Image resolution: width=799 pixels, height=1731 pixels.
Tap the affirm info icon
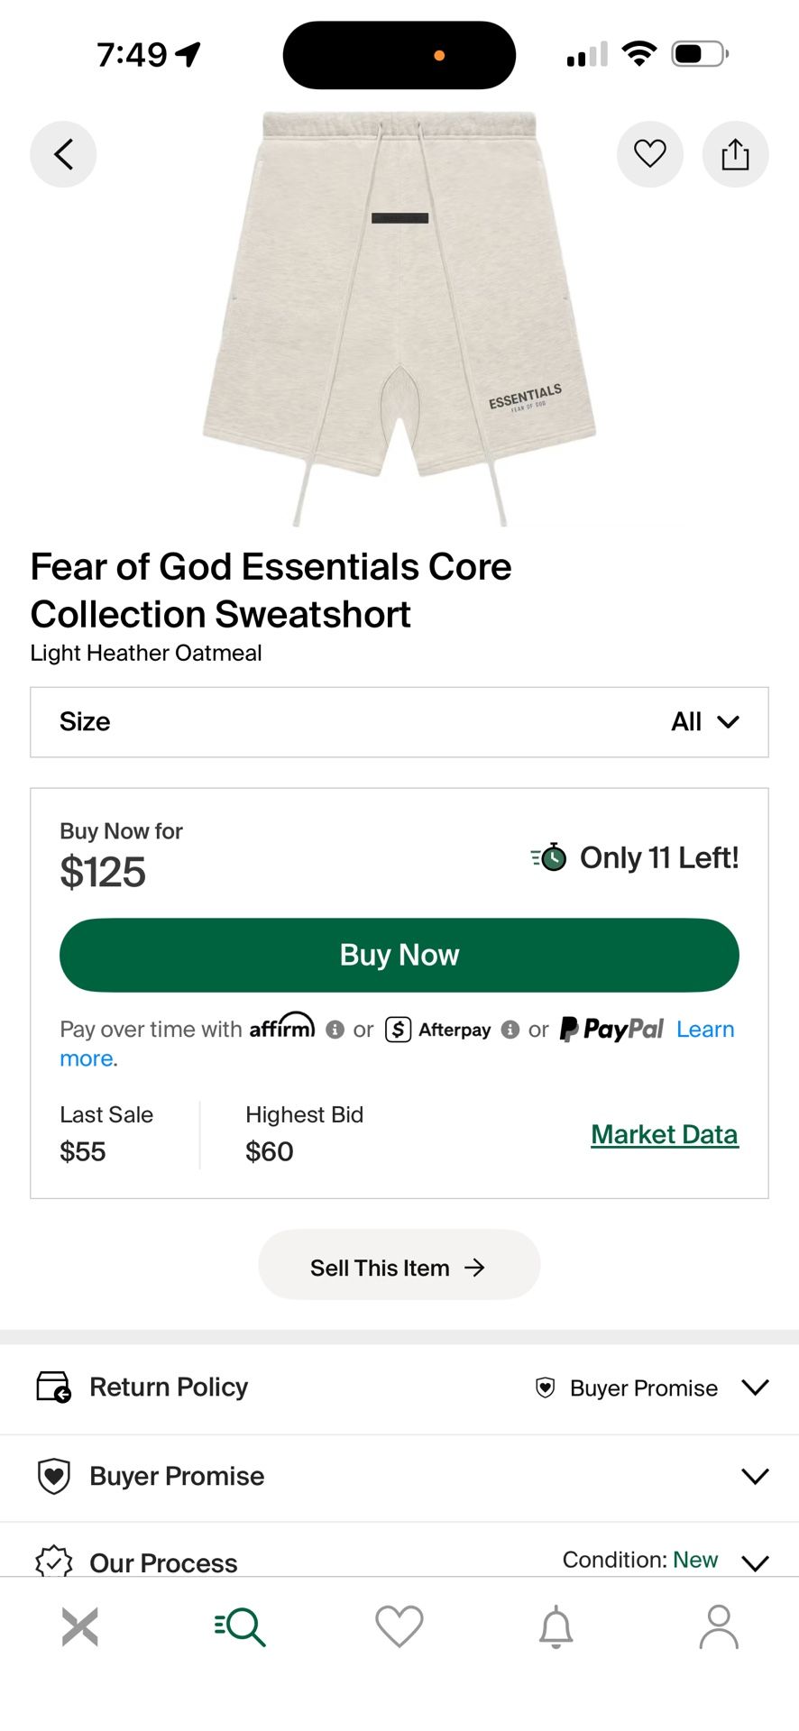335,1030
